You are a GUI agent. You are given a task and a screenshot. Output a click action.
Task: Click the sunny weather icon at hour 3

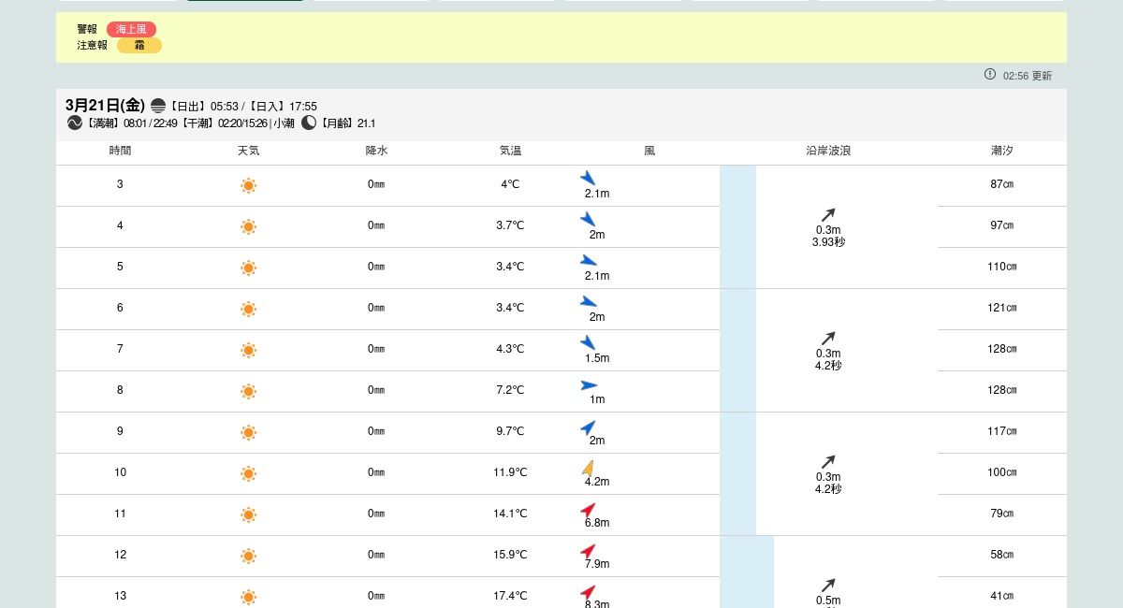tap(248, 185)
